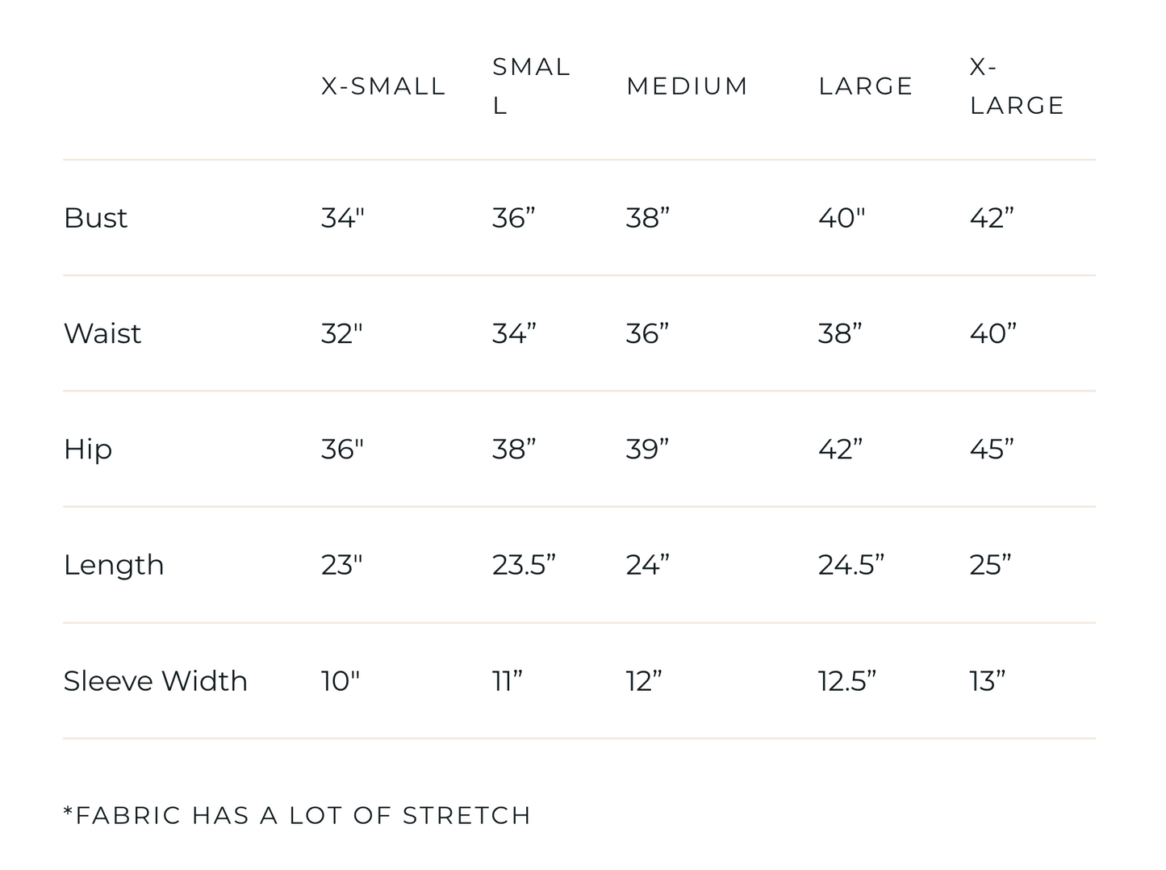
Task: Select the Length row label
Action: 114,565
